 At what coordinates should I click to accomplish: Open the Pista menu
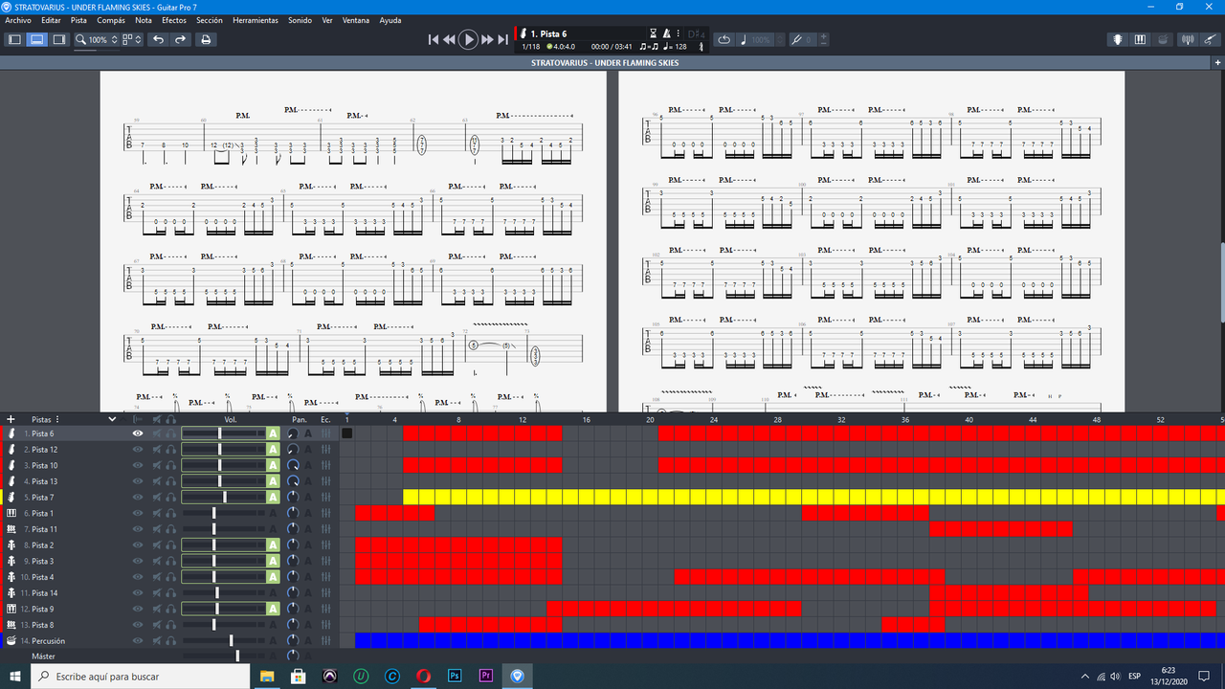pos(78,20)
